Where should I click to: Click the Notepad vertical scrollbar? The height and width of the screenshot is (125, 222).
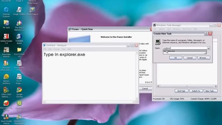pyautogui.click(x=137, y=76)
